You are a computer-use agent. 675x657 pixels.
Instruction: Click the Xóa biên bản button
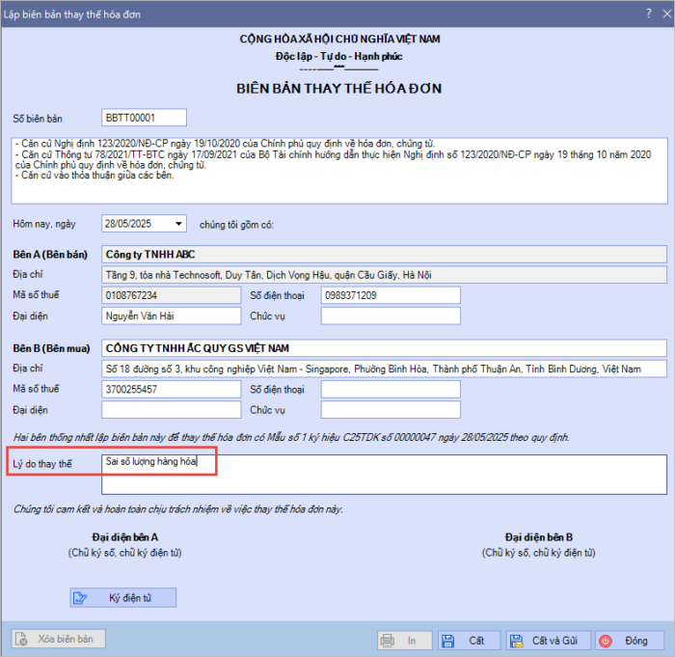pos(57,639)
